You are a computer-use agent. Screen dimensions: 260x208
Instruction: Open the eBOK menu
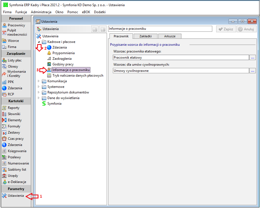86,12
